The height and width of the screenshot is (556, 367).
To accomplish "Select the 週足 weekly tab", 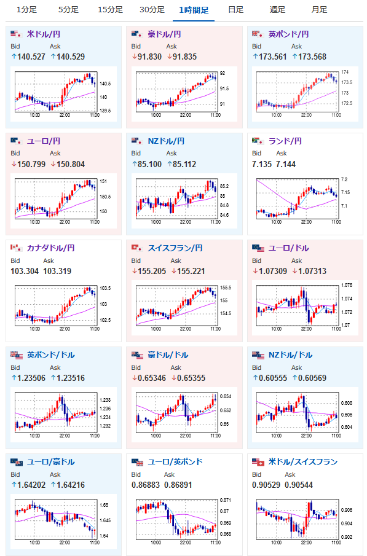I will 277,10.
